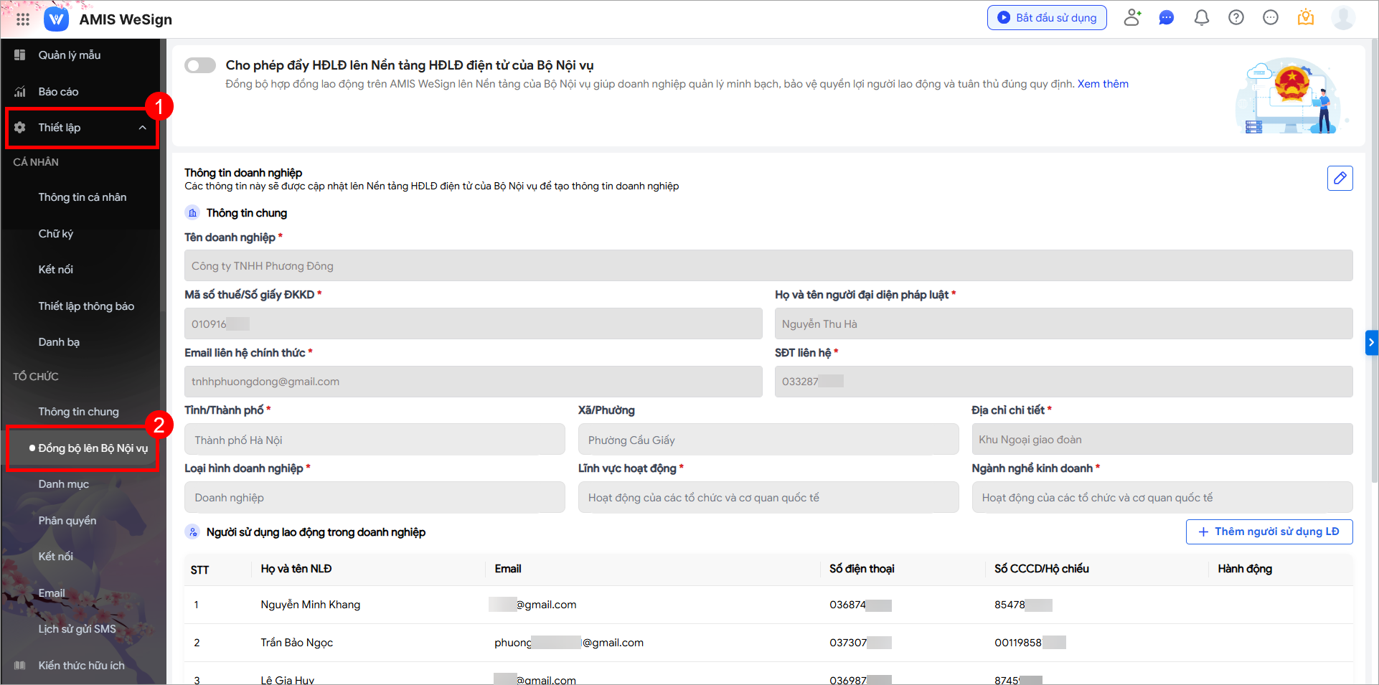Click the vertical page scrollbar

pyautogui.click(x=1374, y=215)
